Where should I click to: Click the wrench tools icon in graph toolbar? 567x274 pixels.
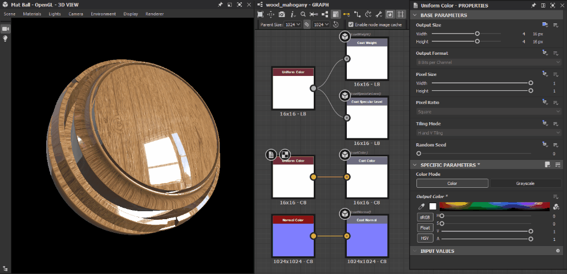(x=379, y=14)
